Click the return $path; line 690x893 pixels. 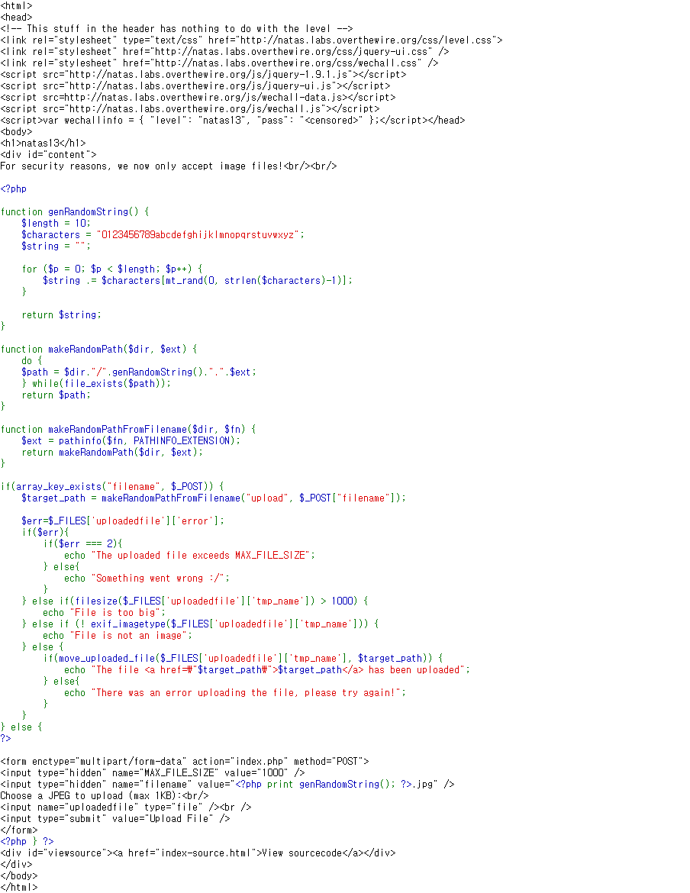tap(56, 395)
